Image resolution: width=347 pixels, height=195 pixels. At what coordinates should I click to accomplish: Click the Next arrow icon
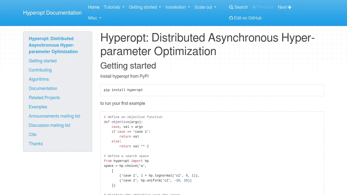point(290,7)
